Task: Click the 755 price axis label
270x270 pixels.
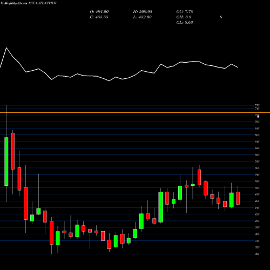Action: tap(257, 105)
